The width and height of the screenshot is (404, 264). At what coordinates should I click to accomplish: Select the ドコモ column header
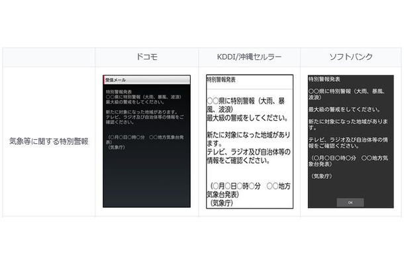point(146,57)
